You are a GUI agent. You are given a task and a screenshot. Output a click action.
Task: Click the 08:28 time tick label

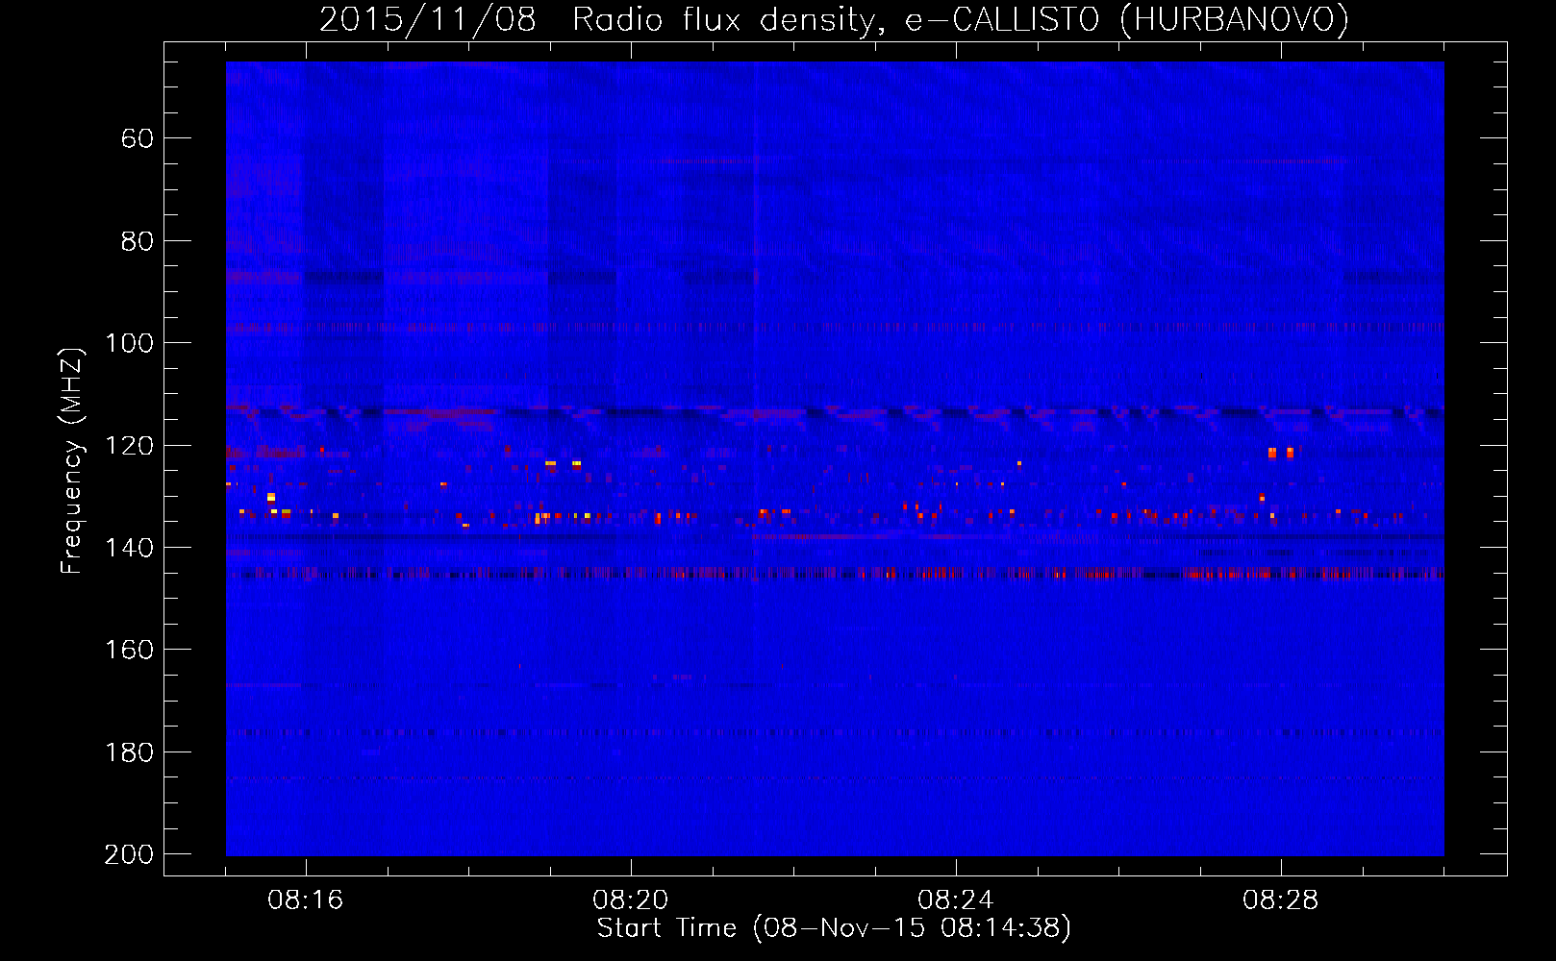(x=1281, y=900)
